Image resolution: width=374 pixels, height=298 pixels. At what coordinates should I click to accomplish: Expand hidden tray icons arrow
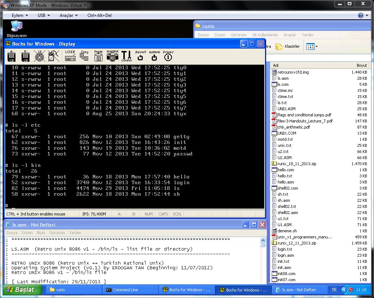tap(344, 290)
